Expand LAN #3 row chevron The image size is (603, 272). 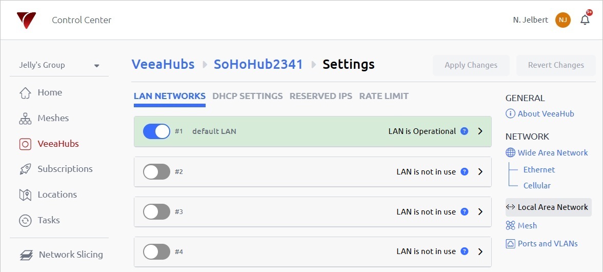tap(480, 211)
